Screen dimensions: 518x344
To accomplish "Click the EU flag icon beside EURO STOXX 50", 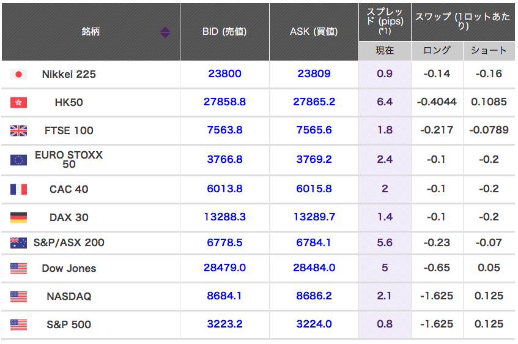I will (18, 160).
